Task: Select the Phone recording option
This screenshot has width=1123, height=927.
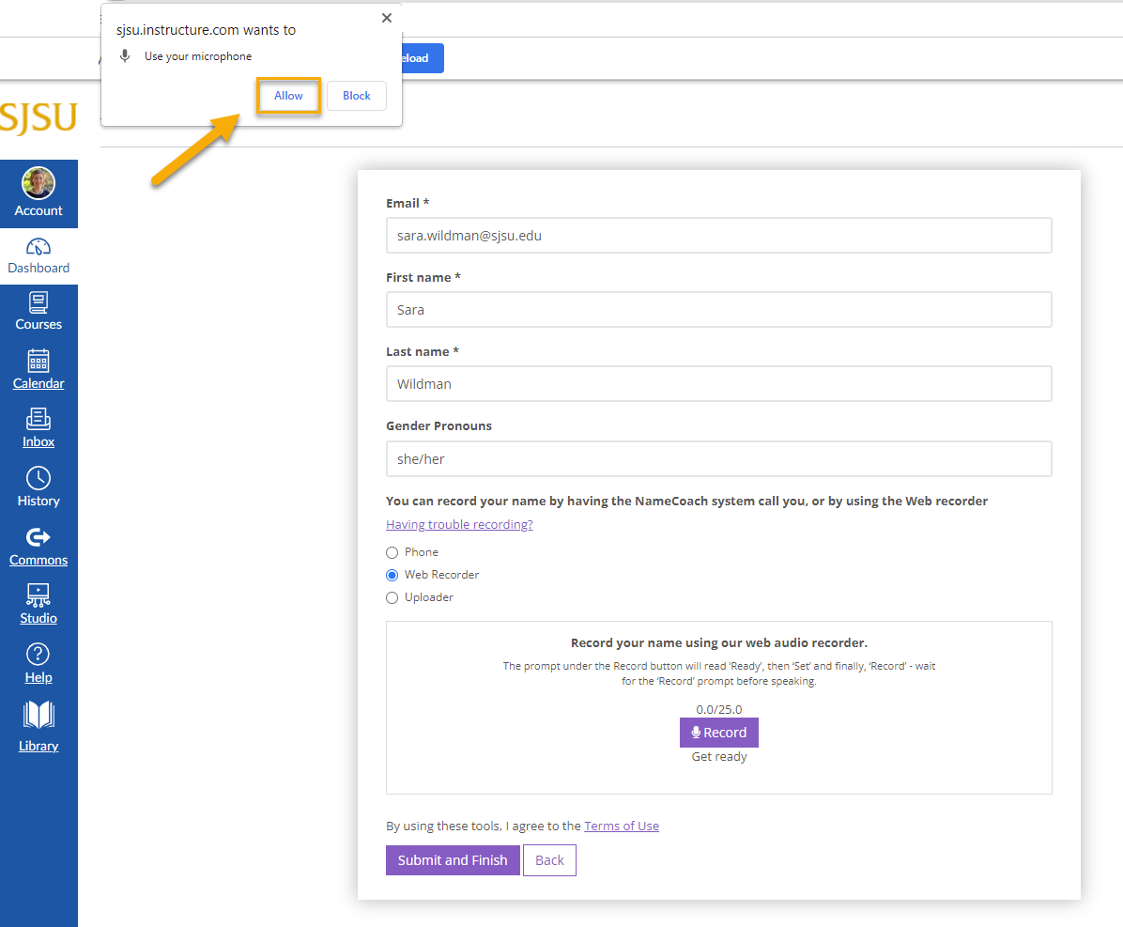Action: (x=392, y=552)
